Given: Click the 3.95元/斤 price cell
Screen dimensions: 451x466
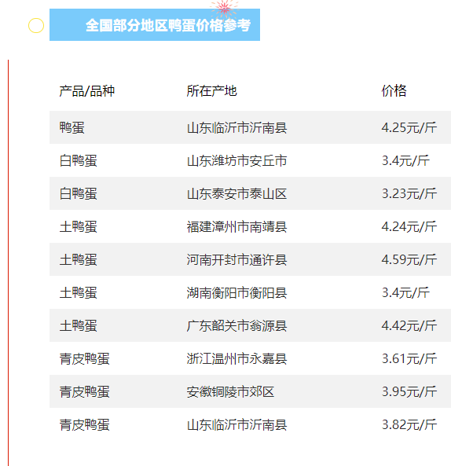Looking at the screenshot, I should pos(409,391).
